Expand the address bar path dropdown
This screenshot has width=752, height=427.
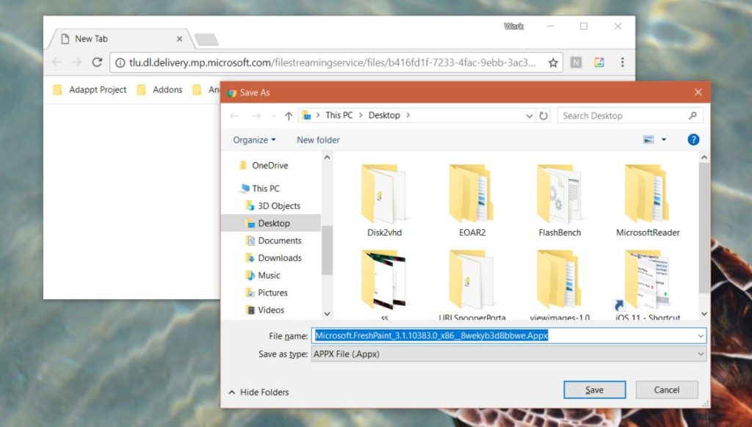(x=529, y=115)
